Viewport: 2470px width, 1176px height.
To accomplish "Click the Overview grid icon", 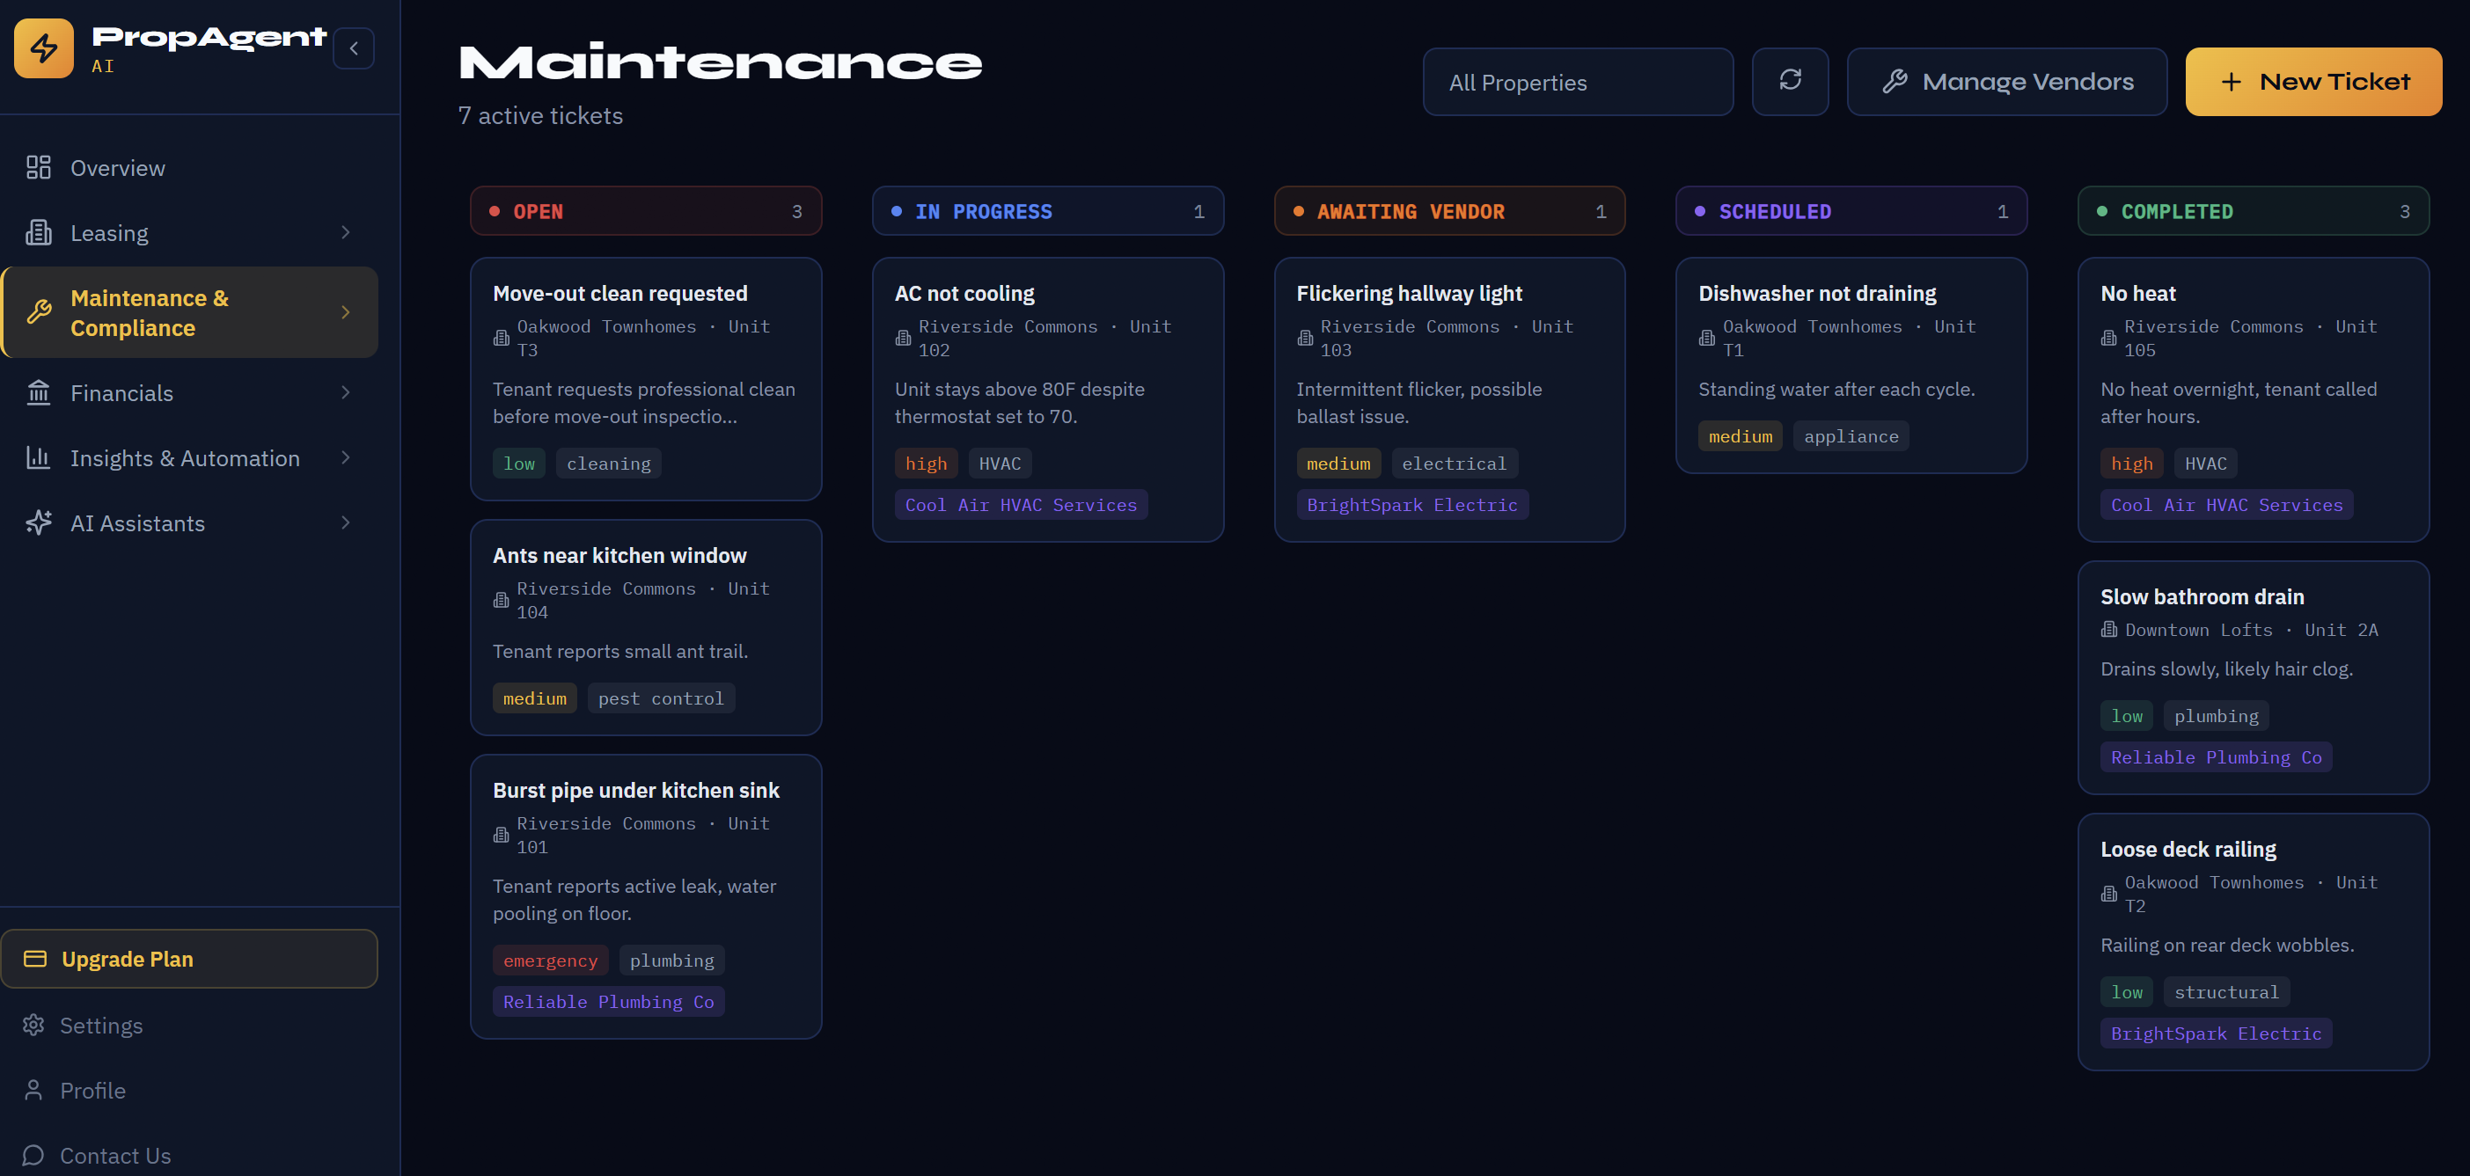I will tap(39, 168).
